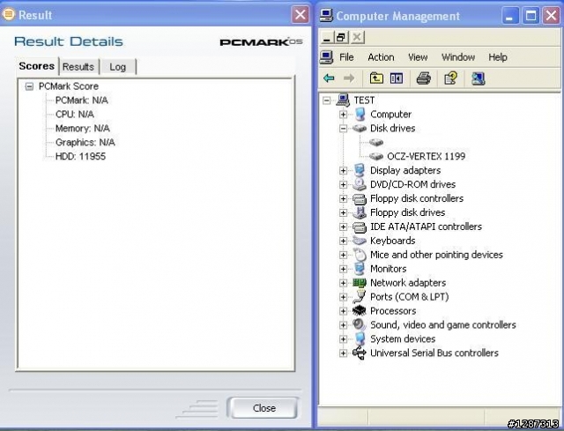Viewport: 564px width, 431px height.
Task: Click the Print toolbar icon
Action: point(423,78)
